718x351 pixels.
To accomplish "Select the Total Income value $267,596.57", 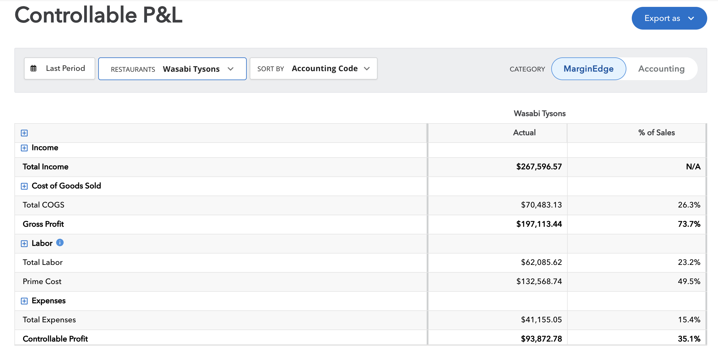I will [539, 167].
